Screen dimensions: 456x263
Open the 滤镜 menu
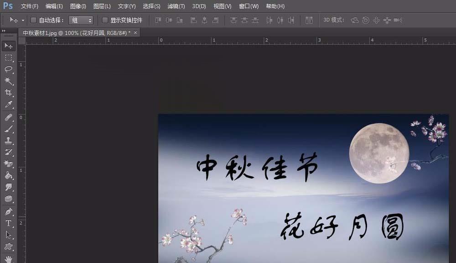[x=176, y=6]
